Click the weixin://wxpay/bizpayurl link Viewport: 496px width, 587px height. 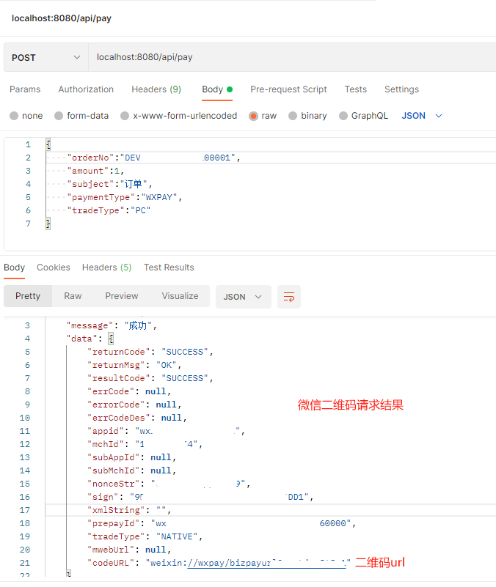[266, 563]
